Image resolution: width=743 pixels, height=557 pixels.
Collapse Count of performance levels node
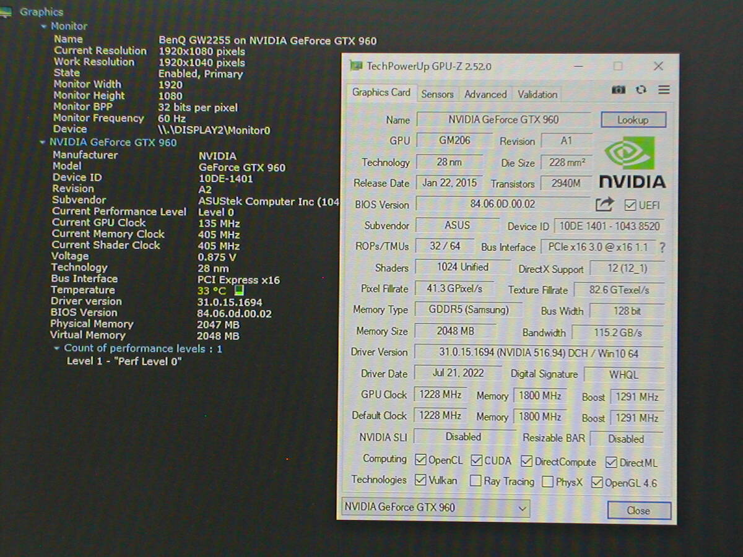coord(57,348)
